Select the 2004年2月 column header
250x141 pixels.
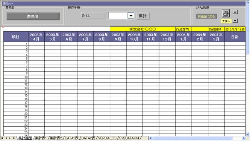(200, 37)
